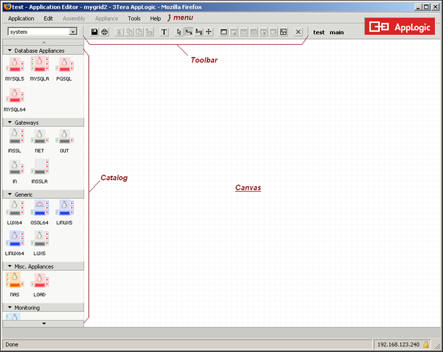The height and width of the screenshot is (352, 443).
Task: Select the MYSQL5 appliance icon
Action: (x=15, y=64)
